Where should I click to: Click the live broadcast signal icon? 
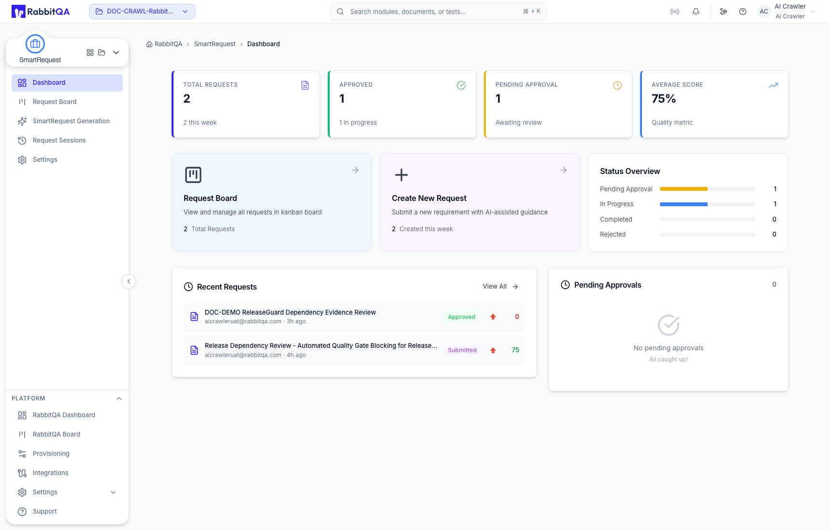tap(675, 12)
